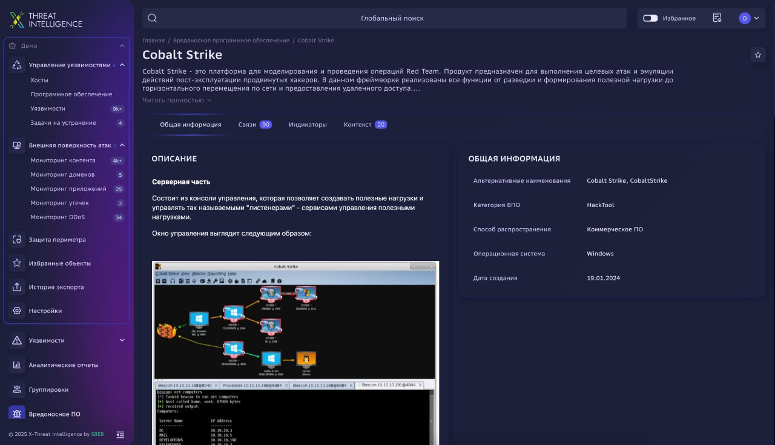Open Мониторинг DDoS in sidebar

pos(58,217)
